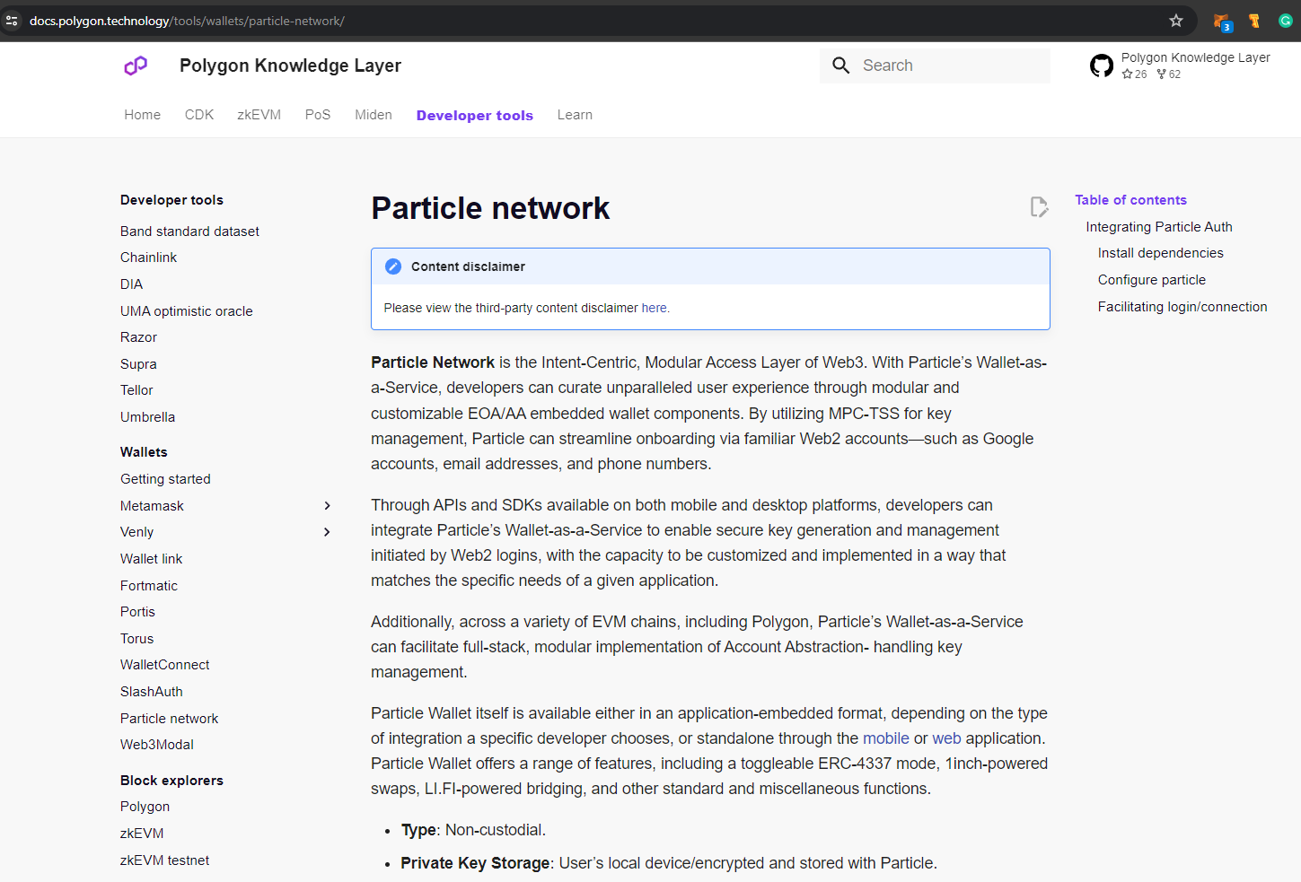Open Metamask sidebar entry
This screenshot has height=882, width=1301.
[152, 506]
